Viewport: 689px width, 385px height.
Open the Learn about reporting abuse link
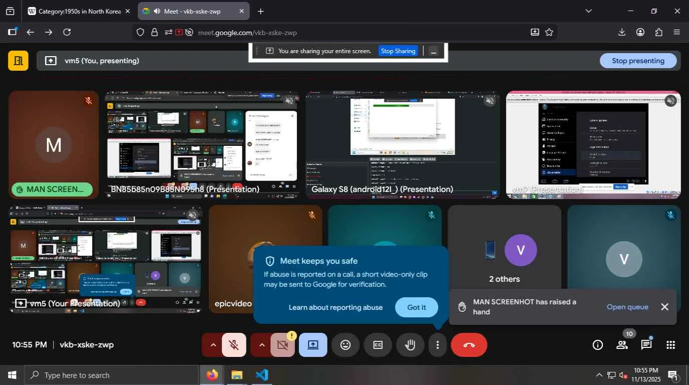point(335,307)
